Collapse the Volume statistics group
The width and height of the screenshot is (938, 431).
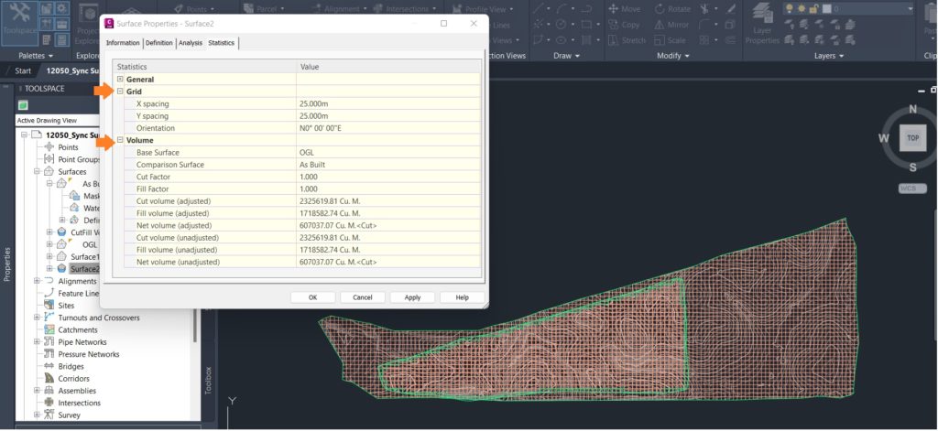pyautogui.click(x=120, y=140)
